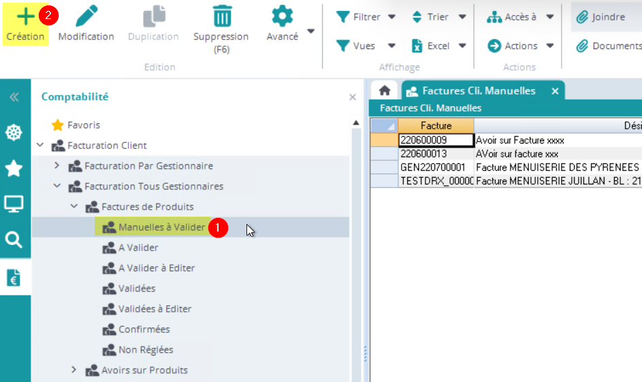The width and height of the screenshot is (642, 382).
Task: Expand Facturation Par Gestionnaire node
Action: click(x=57, y=165)
